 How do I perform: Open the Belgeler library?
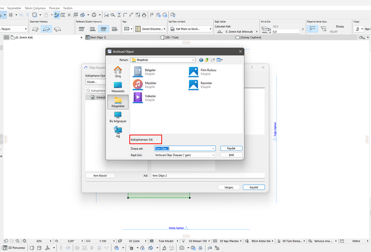[144, 72]
